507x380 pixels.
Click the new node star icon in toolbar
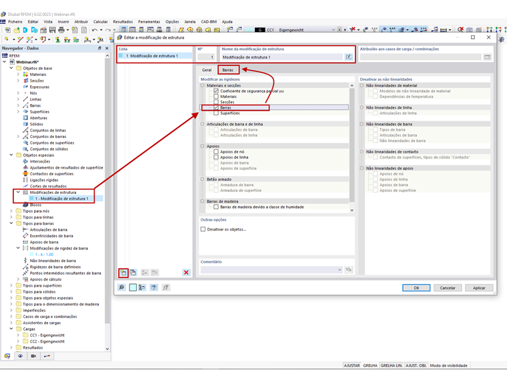pos(7,39)
